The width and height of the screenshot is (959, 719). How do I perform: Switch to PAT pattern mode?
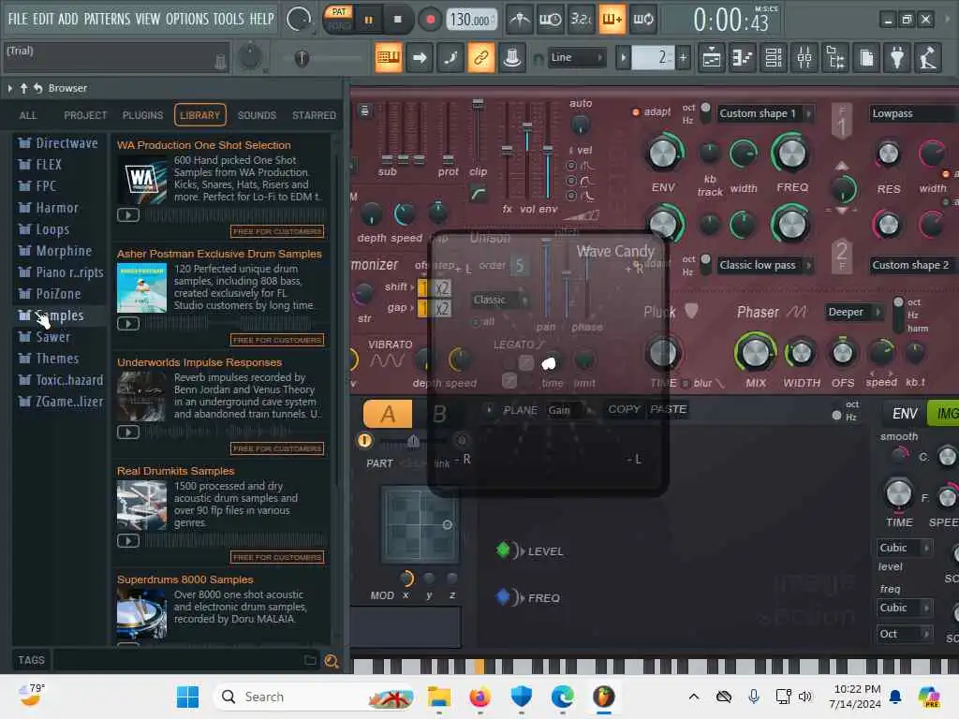pyautogui.click(x=339, y=11)
